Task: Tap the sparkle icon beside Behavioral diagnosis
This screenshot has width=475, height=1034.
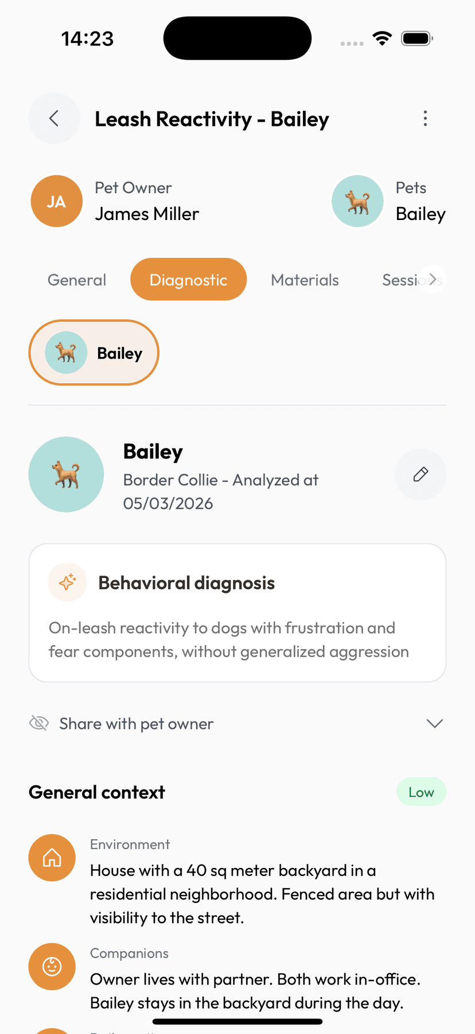Action: [68, 582]
